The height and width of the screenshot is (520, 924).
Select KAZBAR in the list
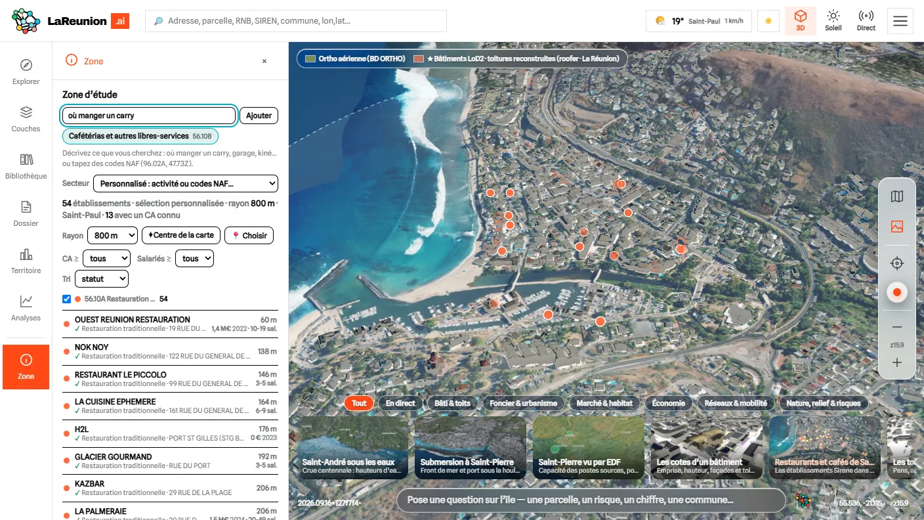[x=170, y=488]
